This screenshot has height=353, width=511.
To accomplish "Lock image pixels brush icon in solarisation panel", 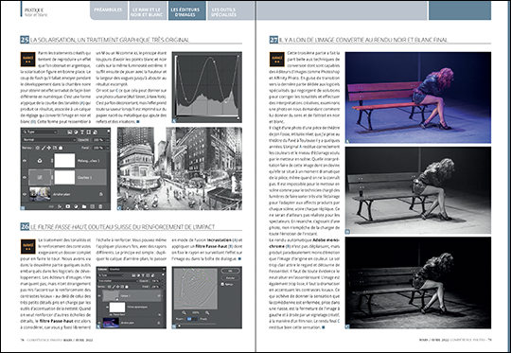I will [44, 148].
